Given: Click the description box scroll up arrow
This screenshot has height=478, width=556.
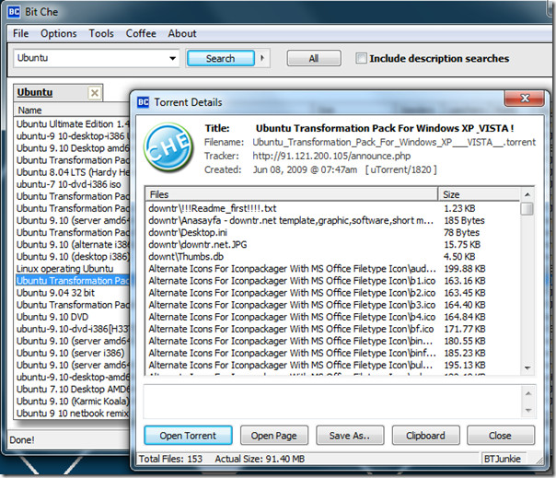Looking at the screenshot, I should pos(528,393).
